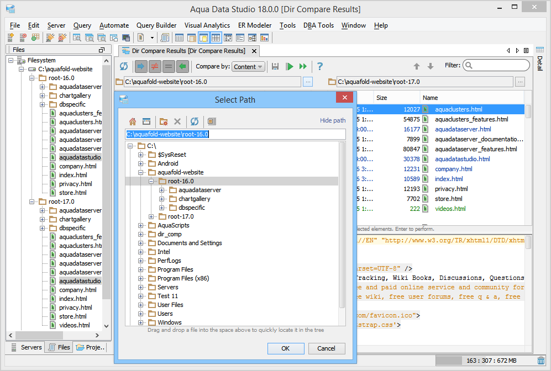This screenshot has height=371, width=551.
Task: Select videos.html in the compare results
Action: point(450,209)
